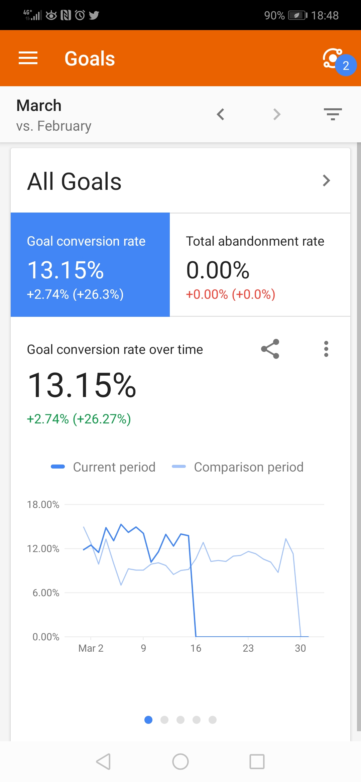Image resolution: width=361 pixels, height=782 pixels.
Task: Go to next month with right chevron
Action: tap(277, 115)
